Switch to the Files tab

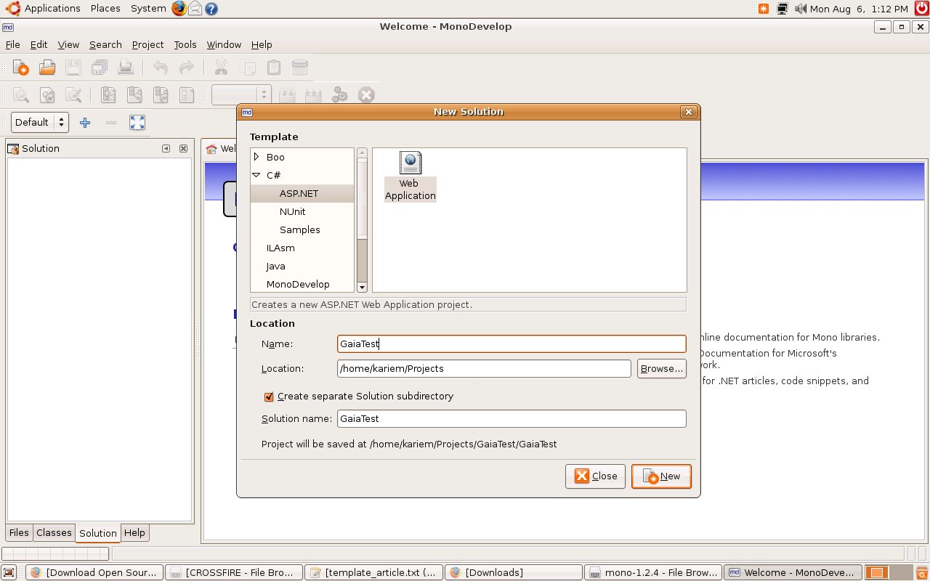click(x=19, y=532)
